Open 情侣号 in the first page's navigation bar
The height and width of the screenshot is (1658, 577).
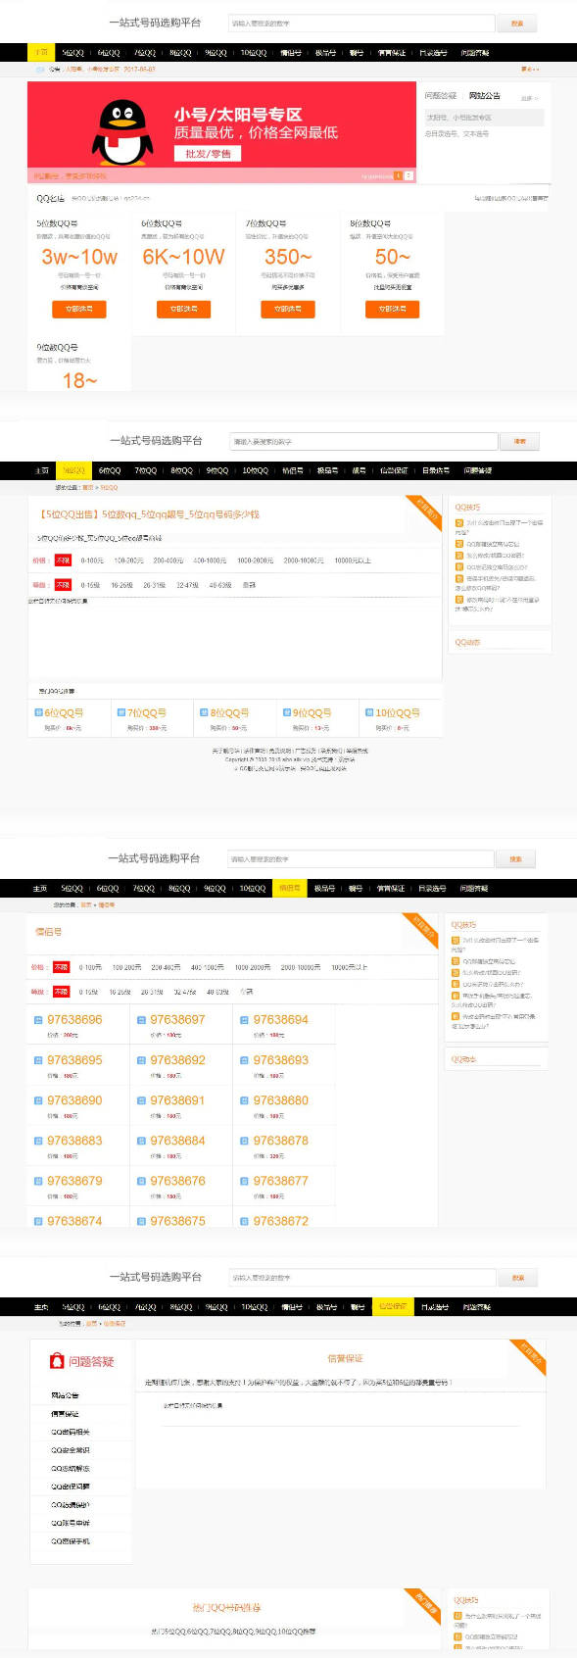click(x=291, y=53)
